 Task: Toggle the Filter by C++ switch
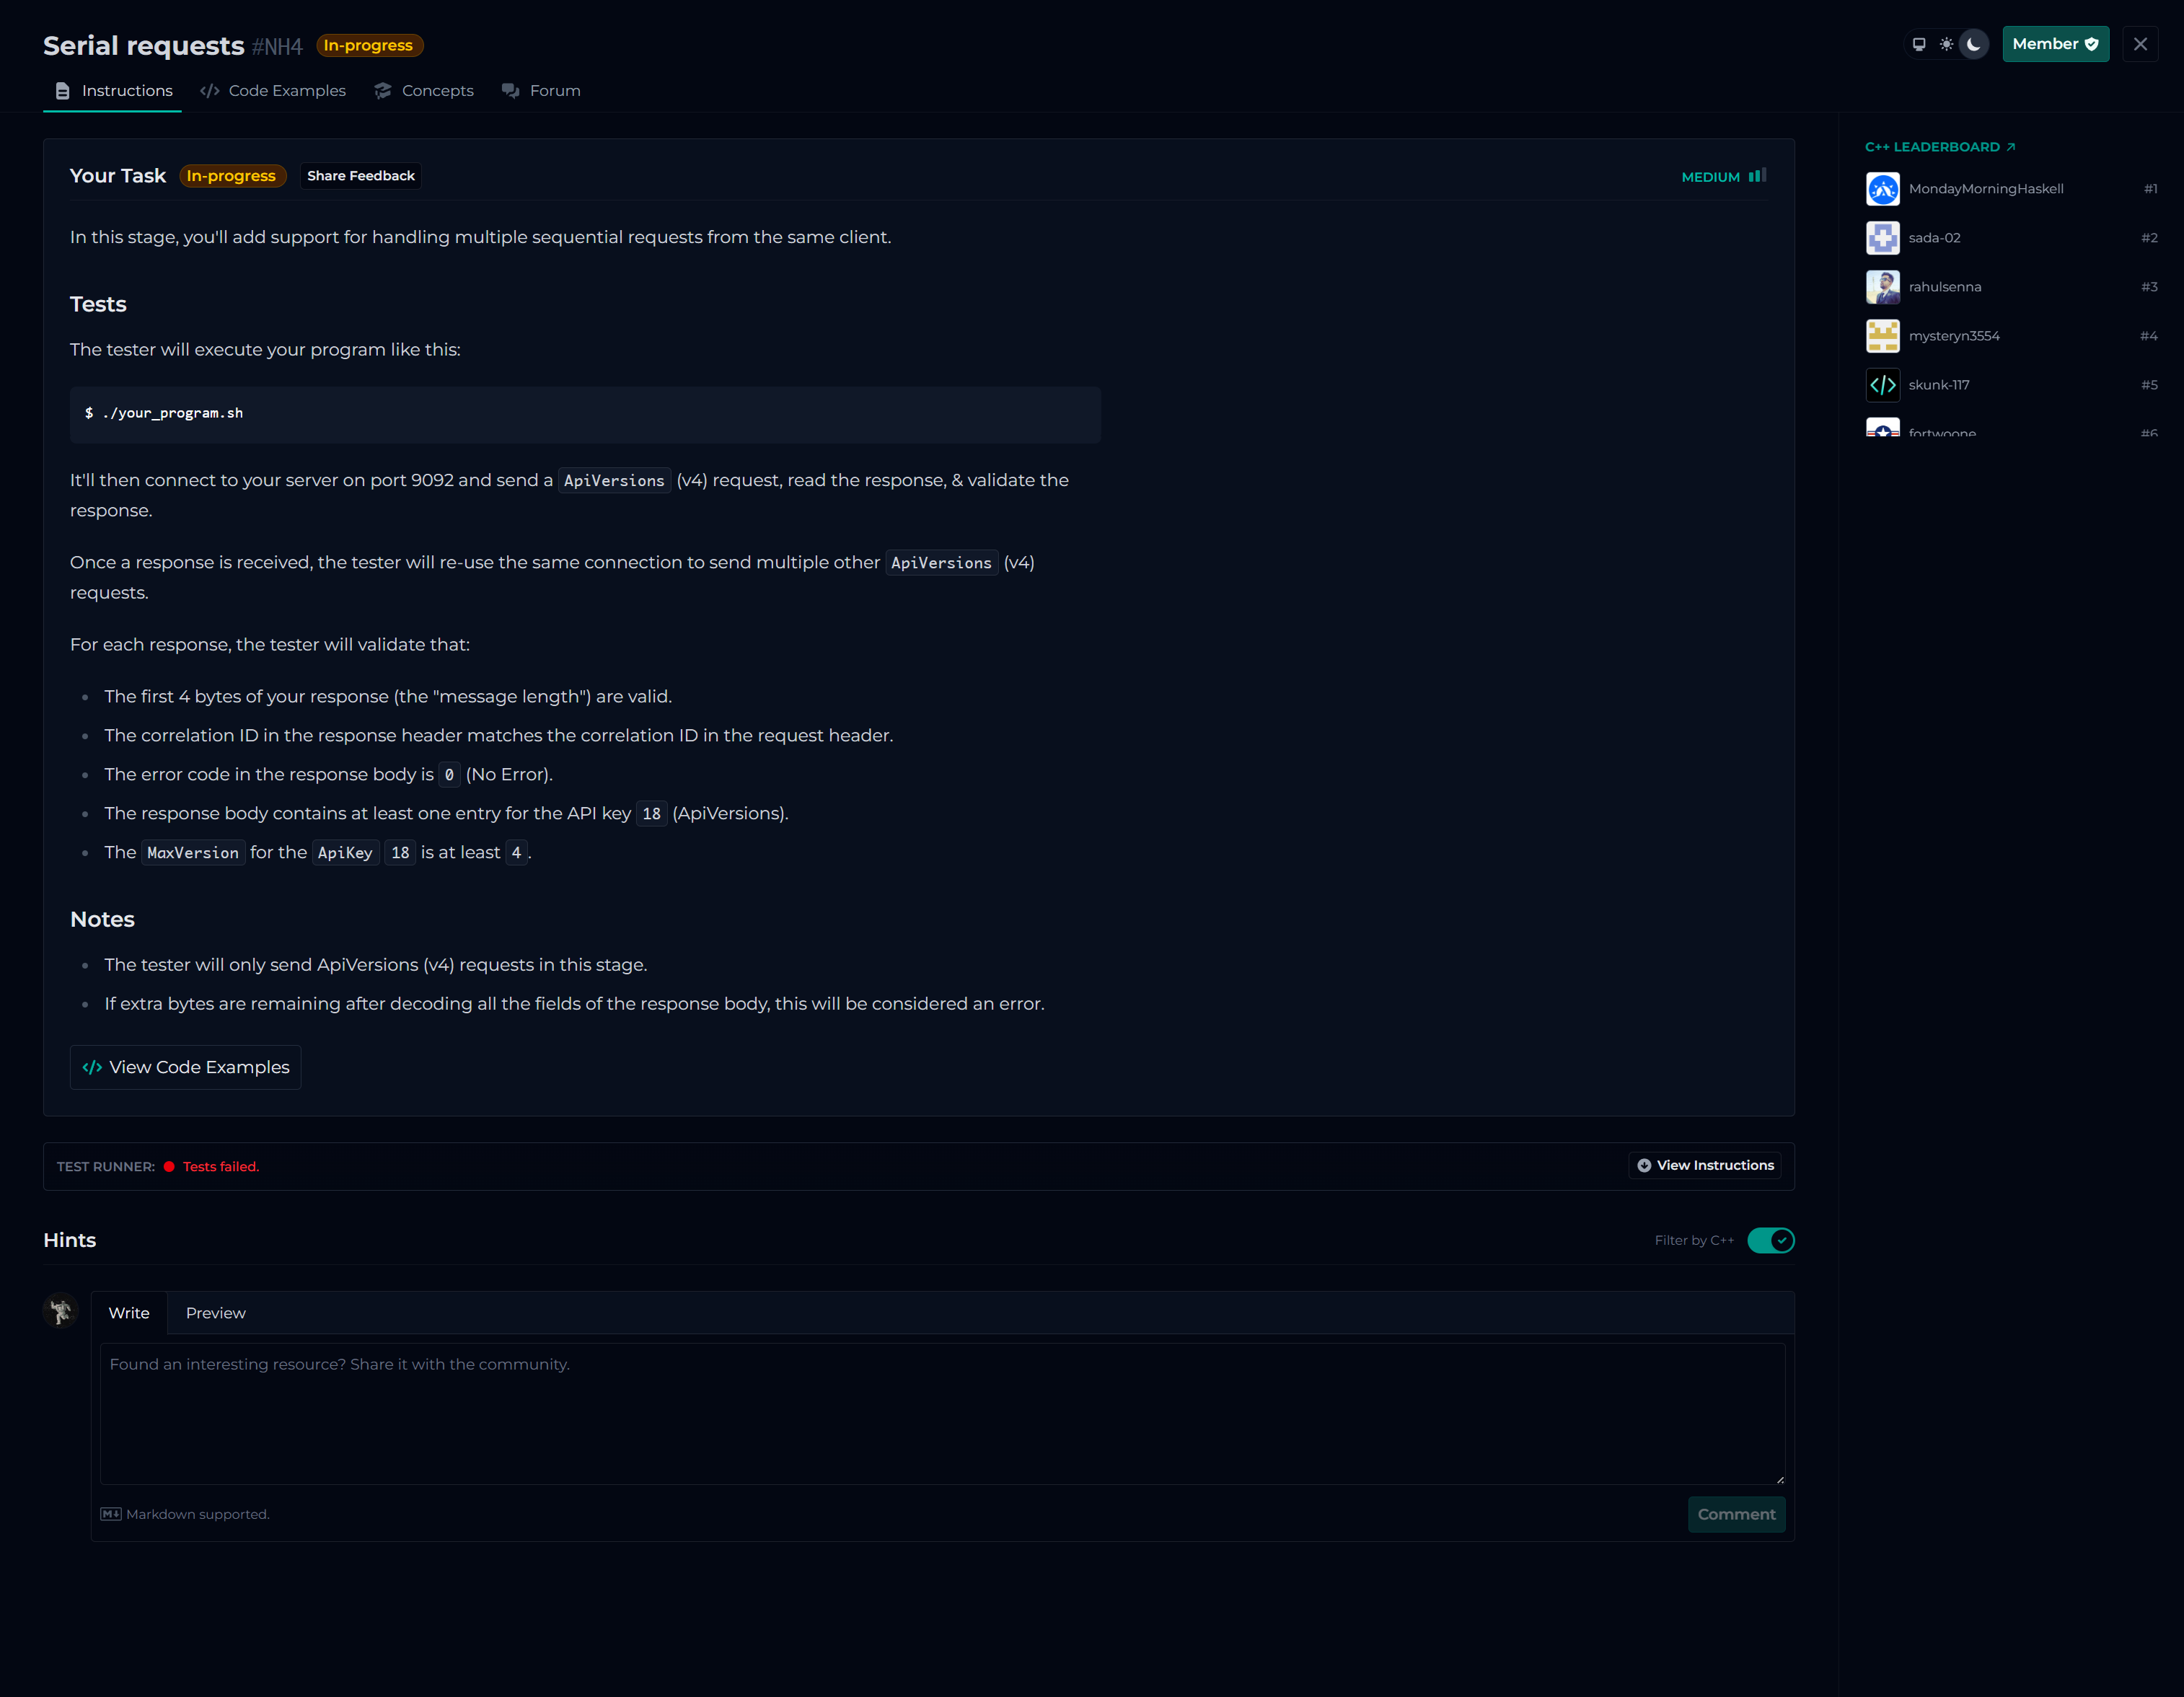(x=1770, y=1240)
